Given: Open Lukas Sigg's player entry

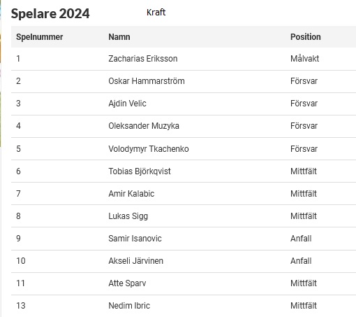Looking at the screenshot, I should [128, 216].
